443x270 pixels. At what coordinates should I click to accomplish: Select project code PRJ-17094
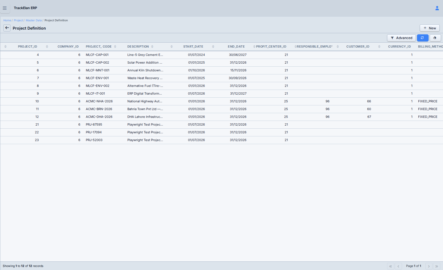(94, 132)
